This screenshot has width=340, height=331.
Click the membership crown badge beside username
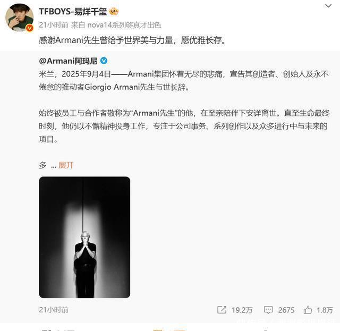coord(114,11)
